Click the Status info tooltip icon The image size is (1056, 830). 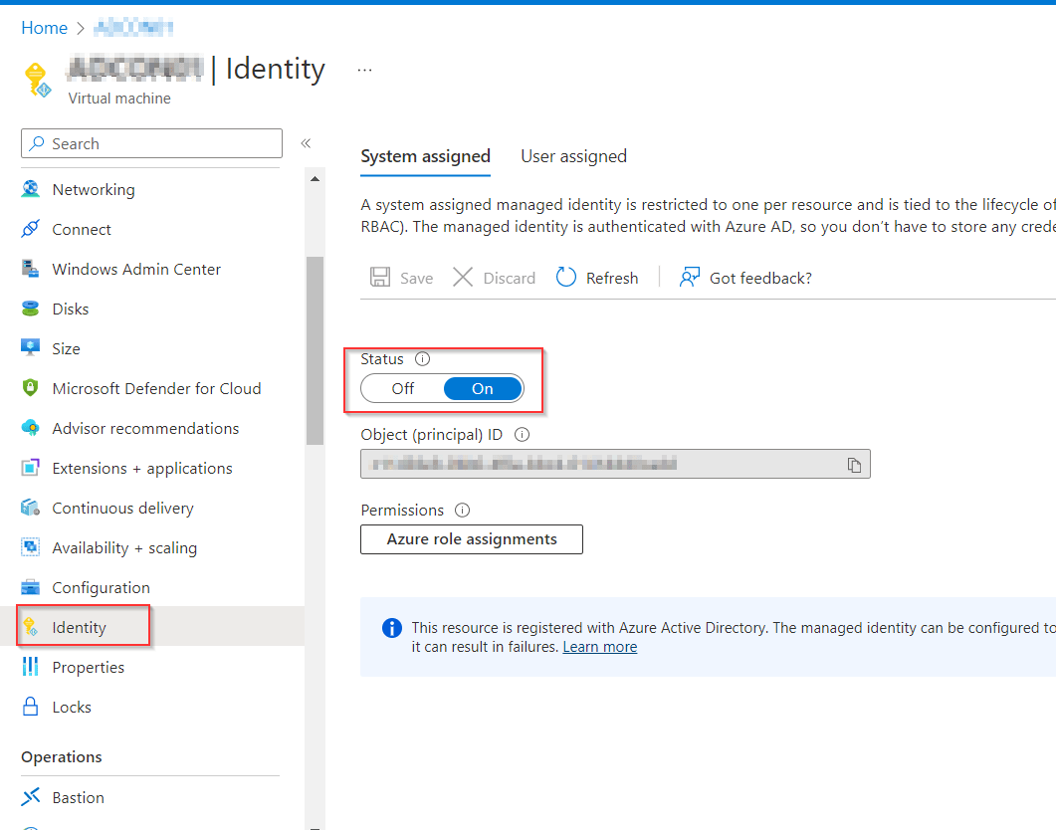422,358
